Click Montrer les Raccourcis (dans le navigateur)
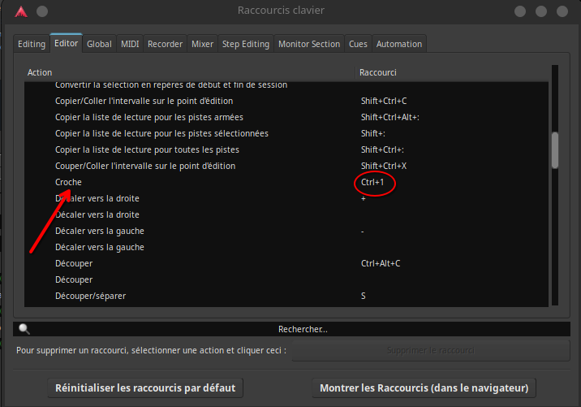 (x=424, y=388)
